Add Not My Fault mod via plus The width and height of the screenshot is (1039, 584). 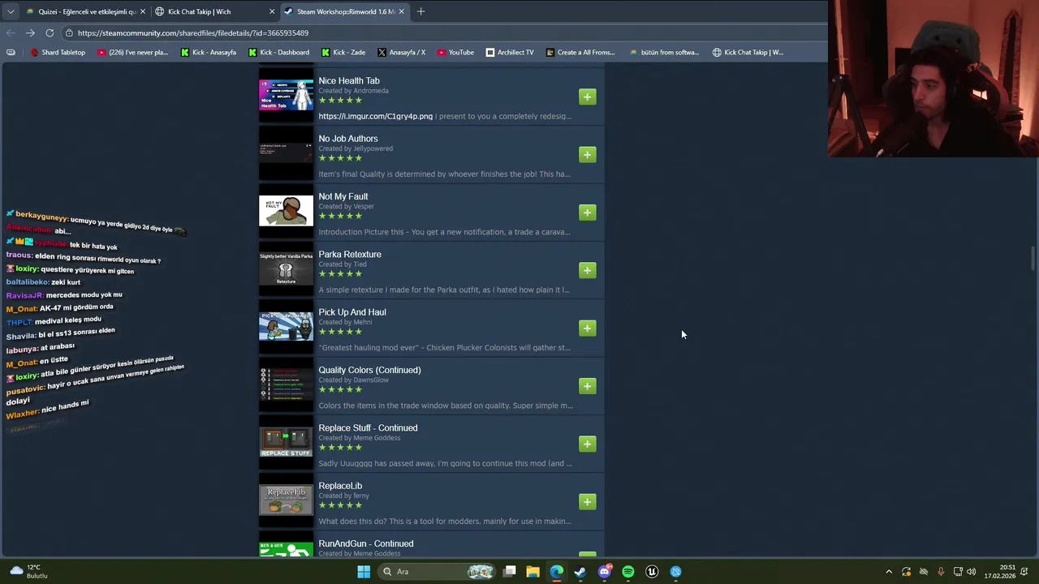[588, 213]
